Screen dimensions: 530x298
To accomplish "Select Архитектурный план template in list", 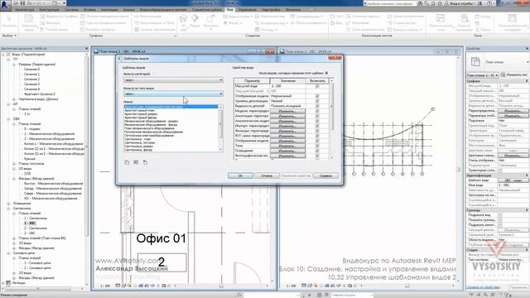I will pos(139,110).
